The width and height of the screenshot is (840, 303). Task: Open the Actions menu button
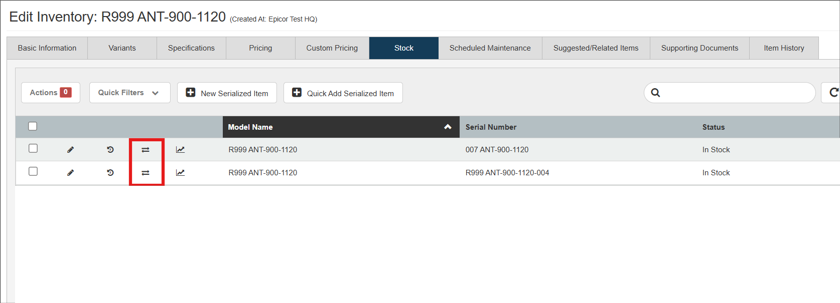click(50, 93)
